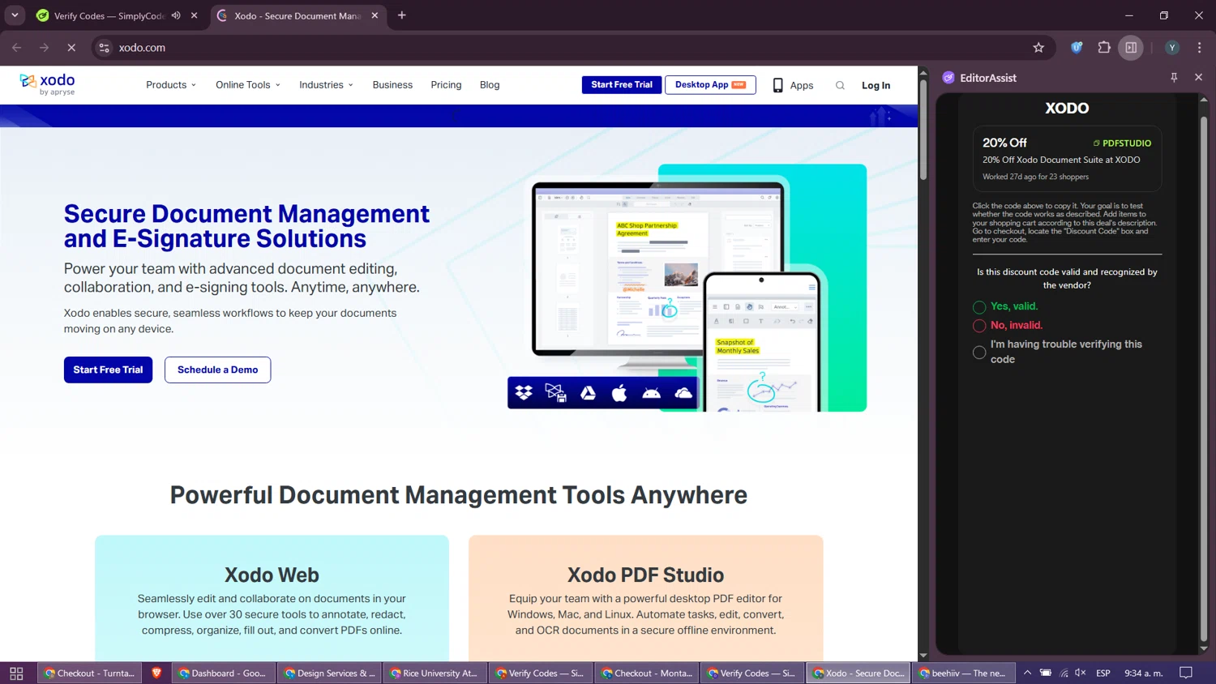The width and height of the screenshot is (1216, 684).
Task: Click the 20% Off coupon title
Action: point(1004,143)
